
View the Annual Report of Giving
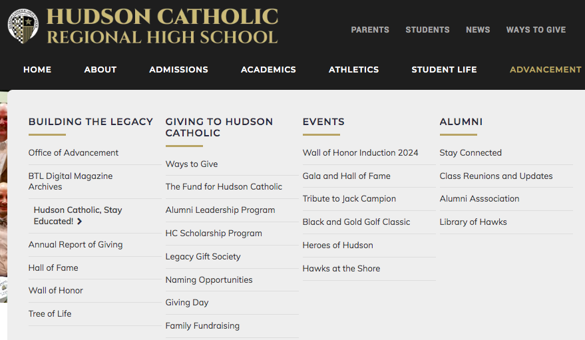click(x=75, y=244)
